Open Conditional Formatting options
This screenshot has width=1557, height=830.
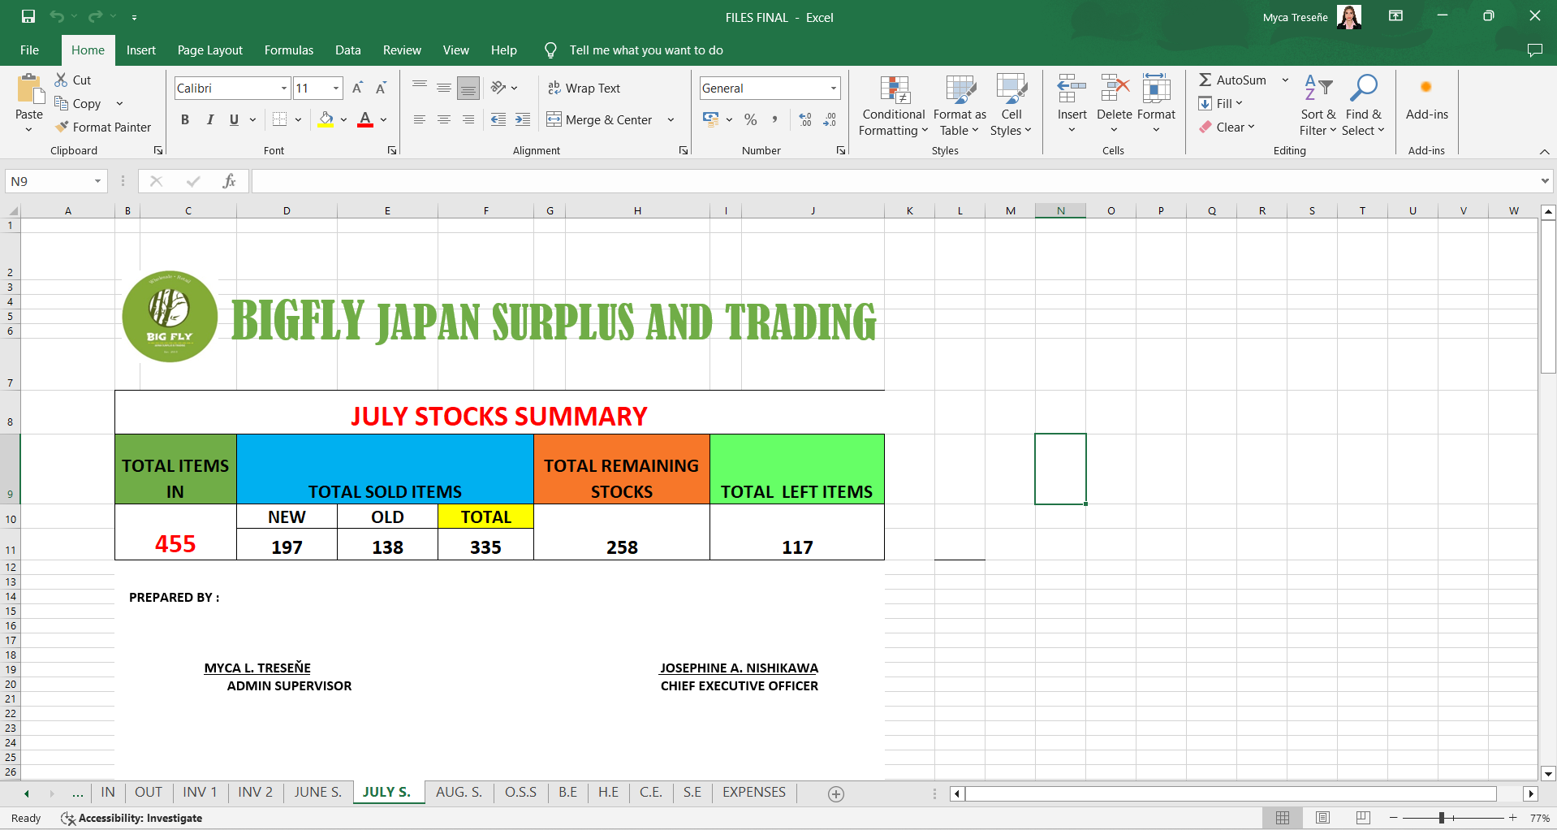(894, 106)
